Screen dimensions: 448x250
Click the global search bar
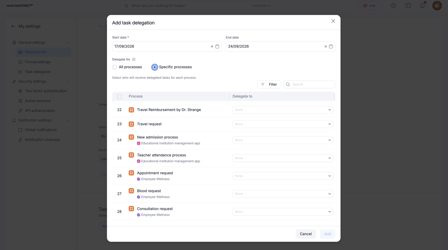[x=197, y=5]
